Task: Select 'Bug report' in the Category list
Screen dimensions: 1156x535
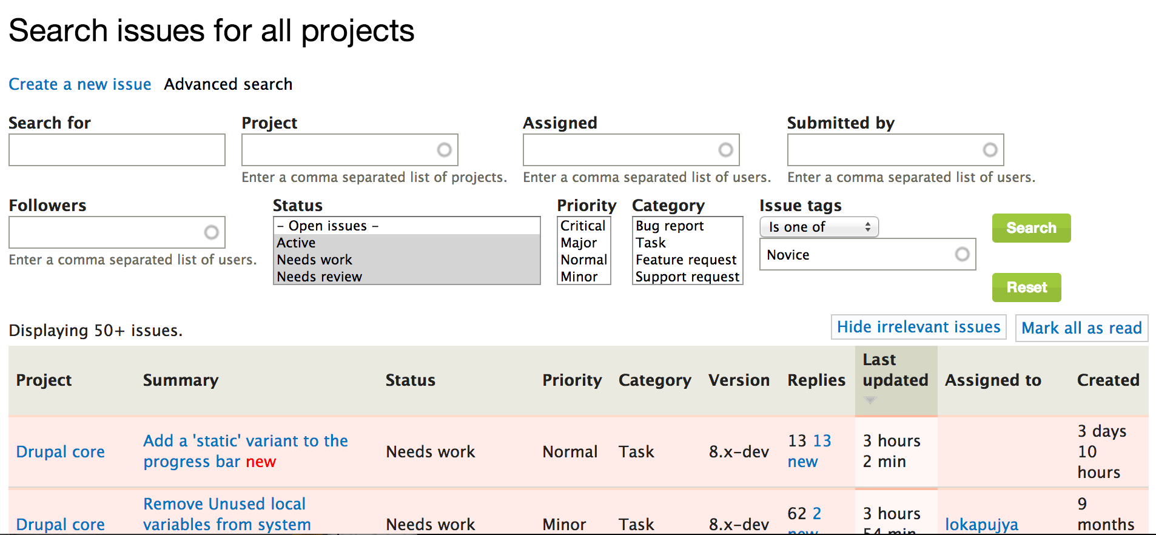Action: (687, 226)
